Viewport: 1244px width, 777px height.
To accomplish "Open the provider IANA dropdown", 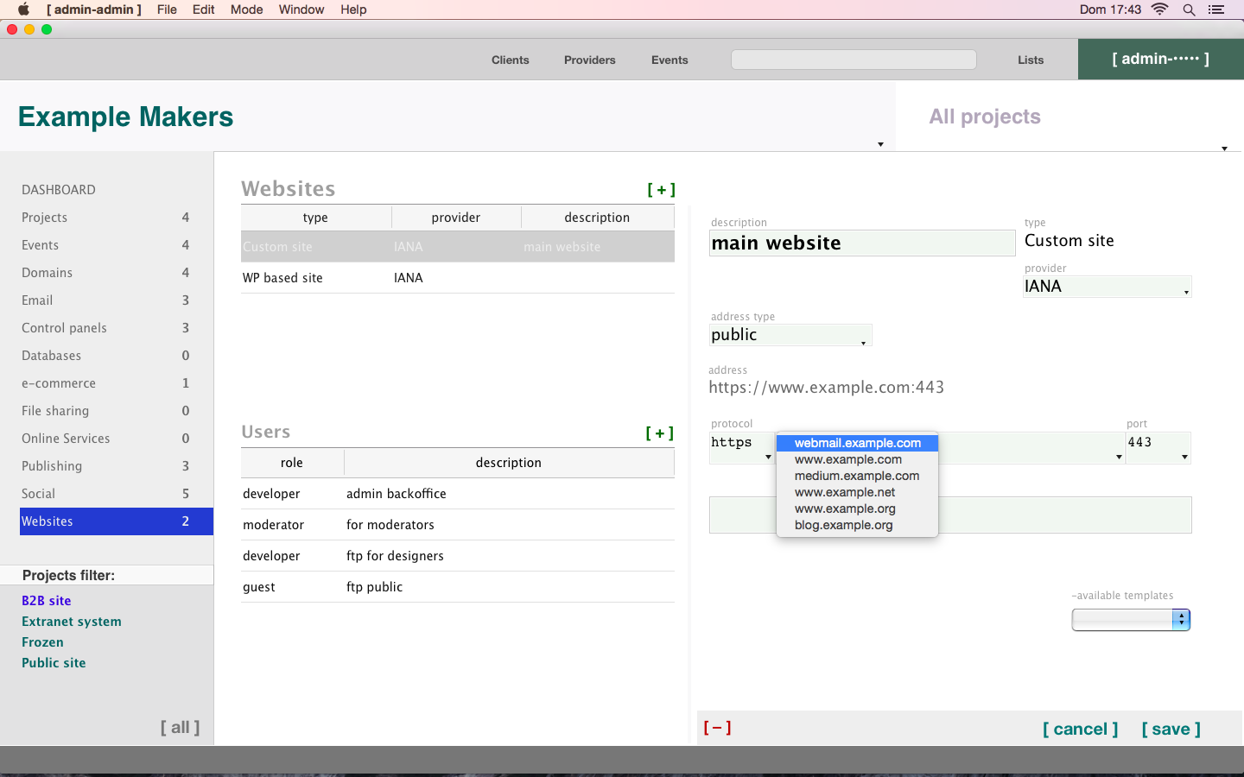I will tap(1107, 287).
